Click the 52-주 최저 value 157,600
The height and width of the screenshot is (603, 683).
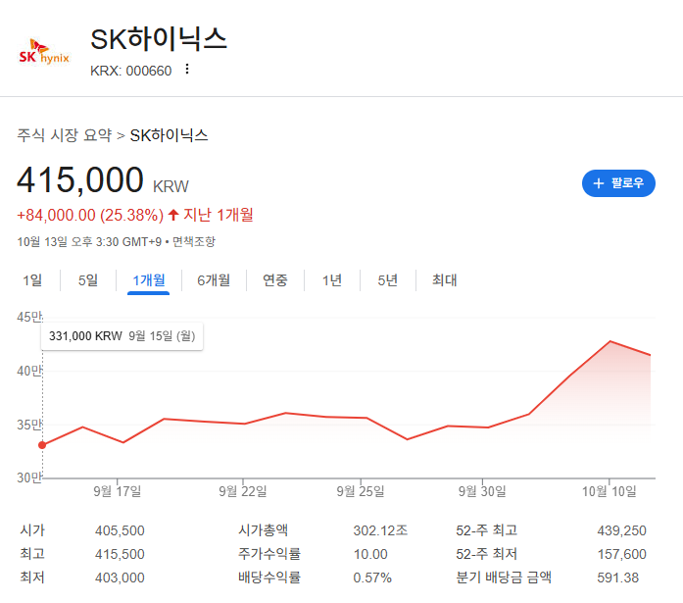621,554
